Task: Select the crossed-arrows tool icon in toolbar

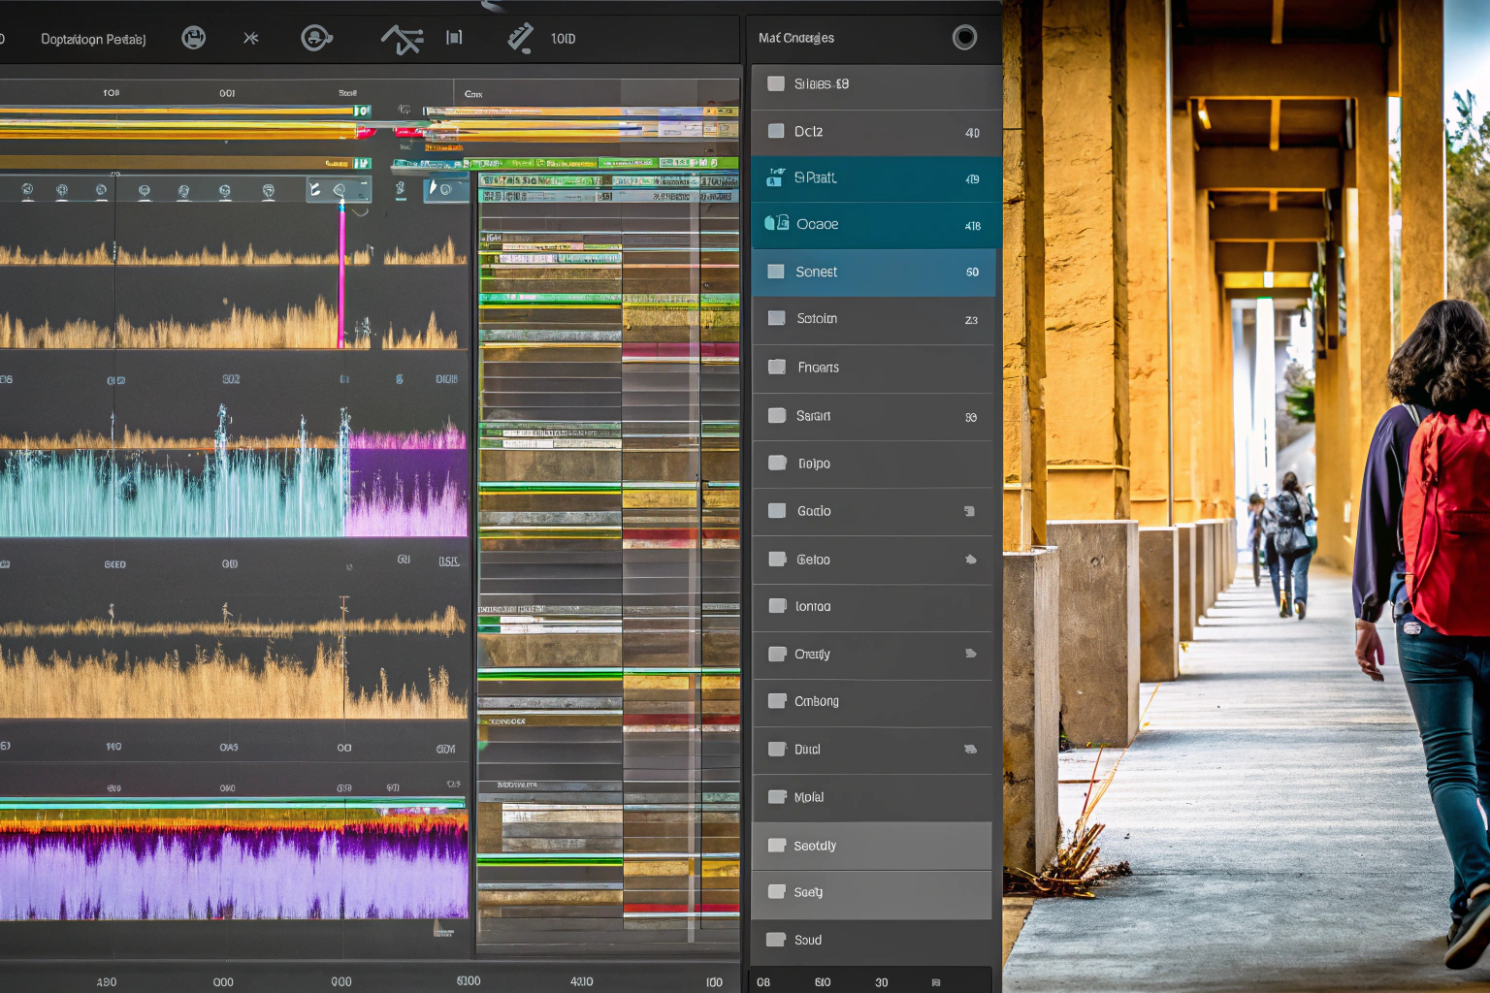Action: click(x=402, y=39)
